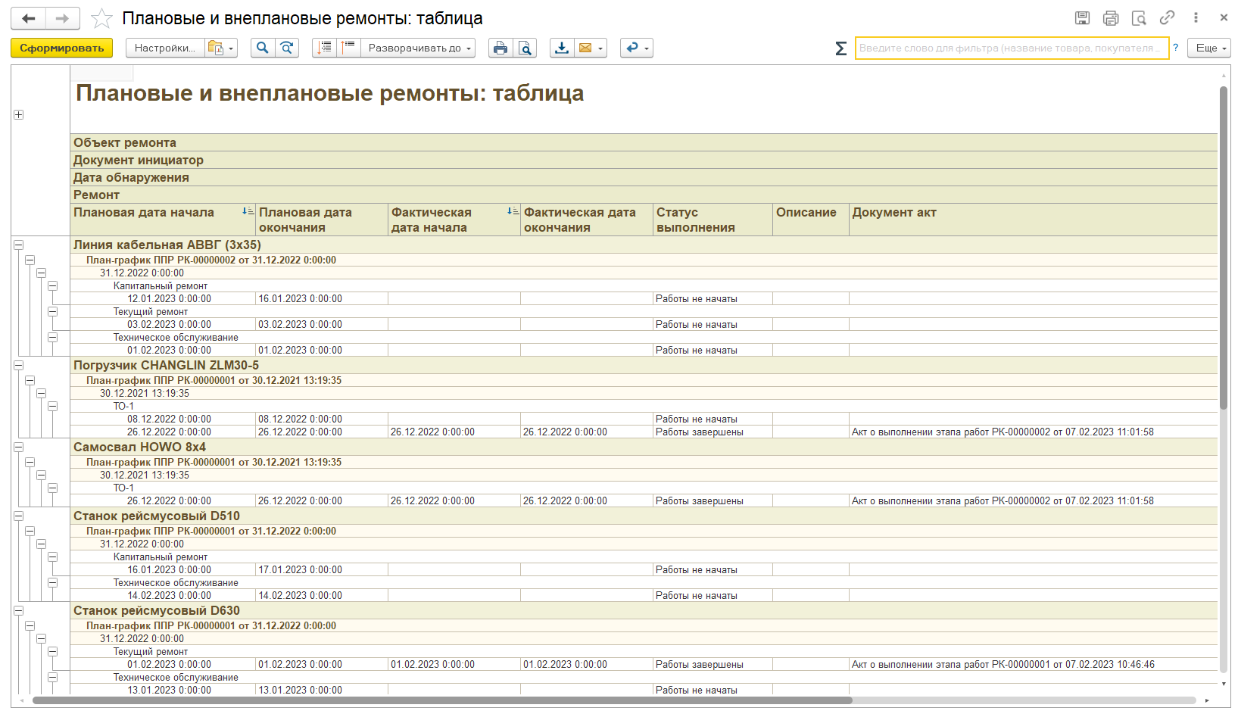
Task: Collapse all groups icon in toolbar
Action: pos(348,48)
